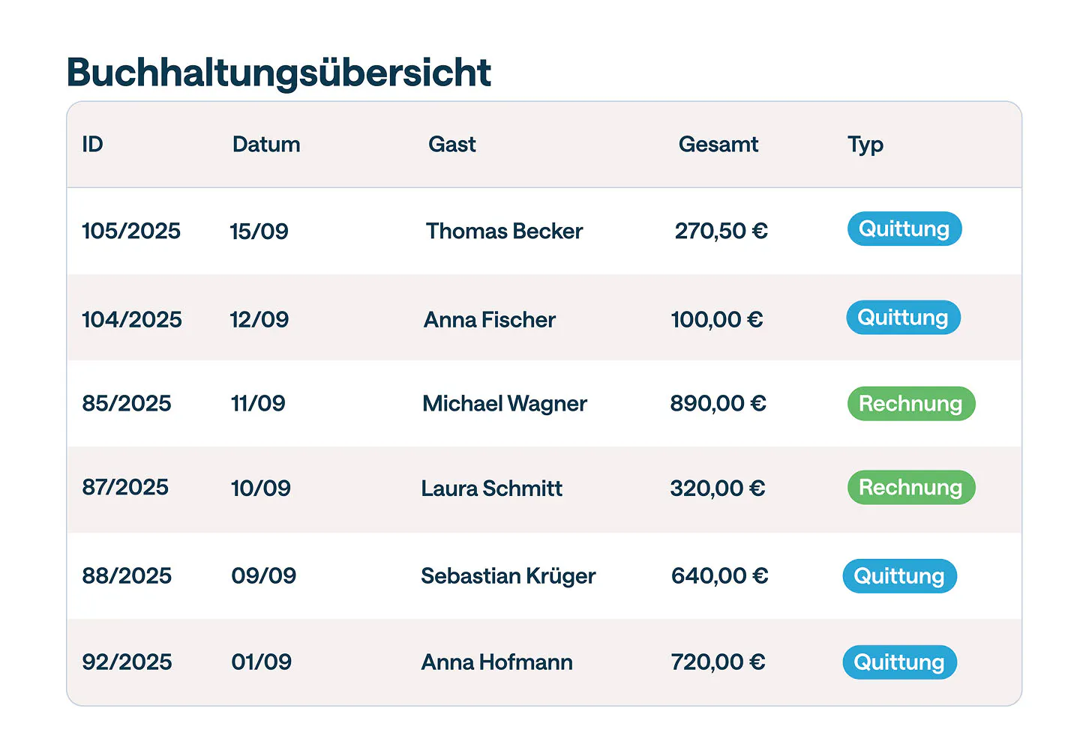Image resolution: width=1080 pixels, height=747 pixels.
Task: Click the Gast column header
Action: coord(451,144)
